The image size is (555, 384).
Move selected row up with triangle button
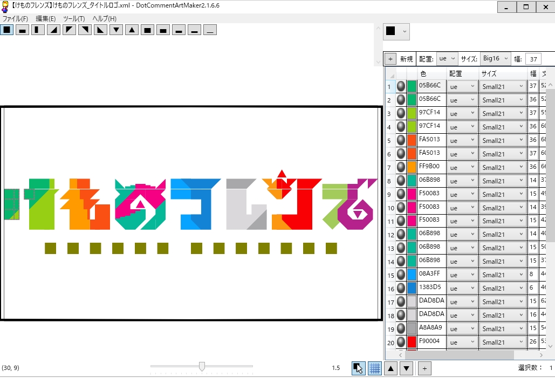pyautogui.click(x=390, y=368)
